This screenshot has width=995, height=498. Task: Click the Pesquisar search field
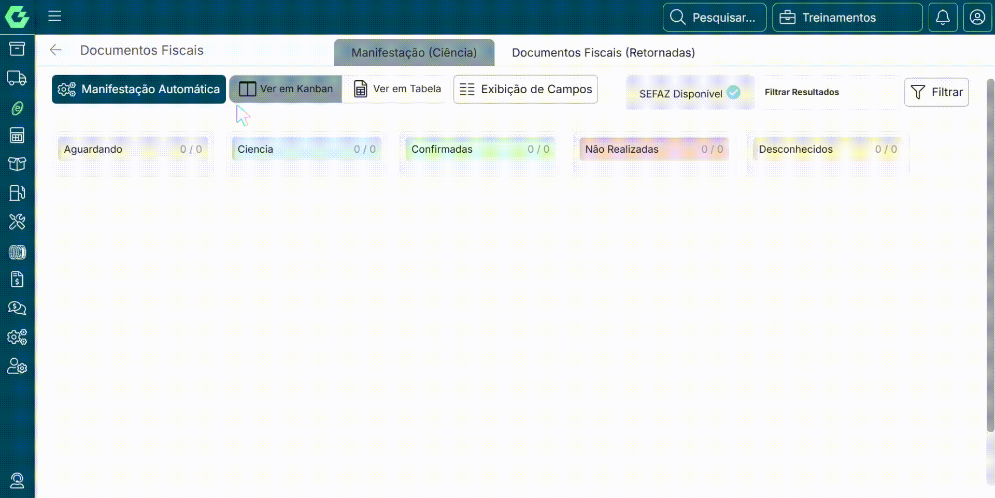[715, 18]
